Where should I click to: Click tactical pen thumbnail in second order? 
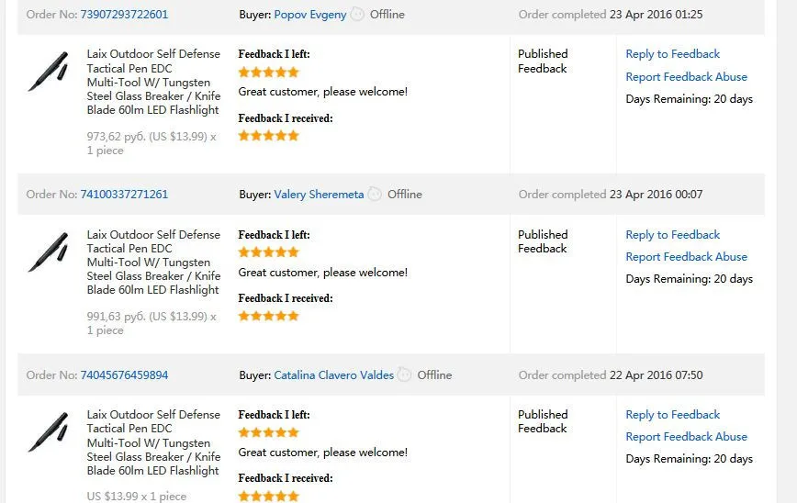49,251
